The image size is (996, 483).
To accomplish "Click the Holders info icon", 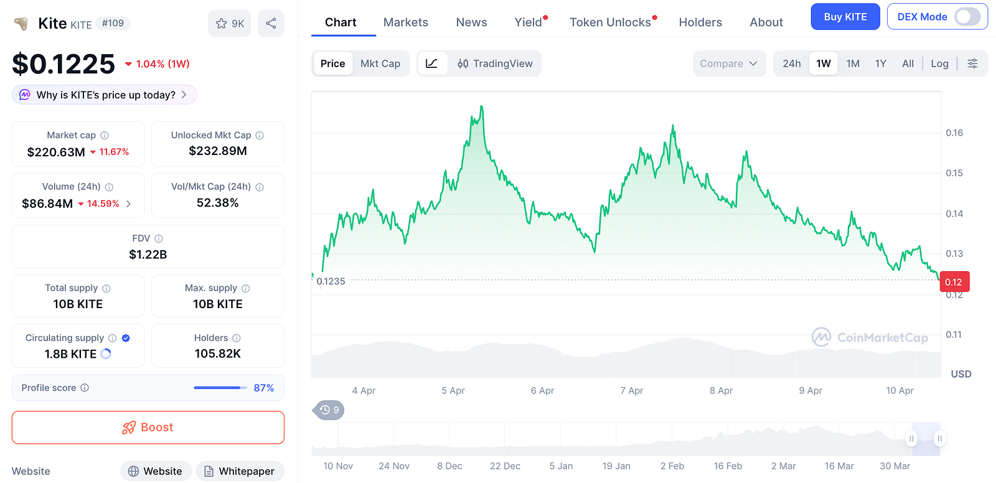I will [x=237, y=338].
